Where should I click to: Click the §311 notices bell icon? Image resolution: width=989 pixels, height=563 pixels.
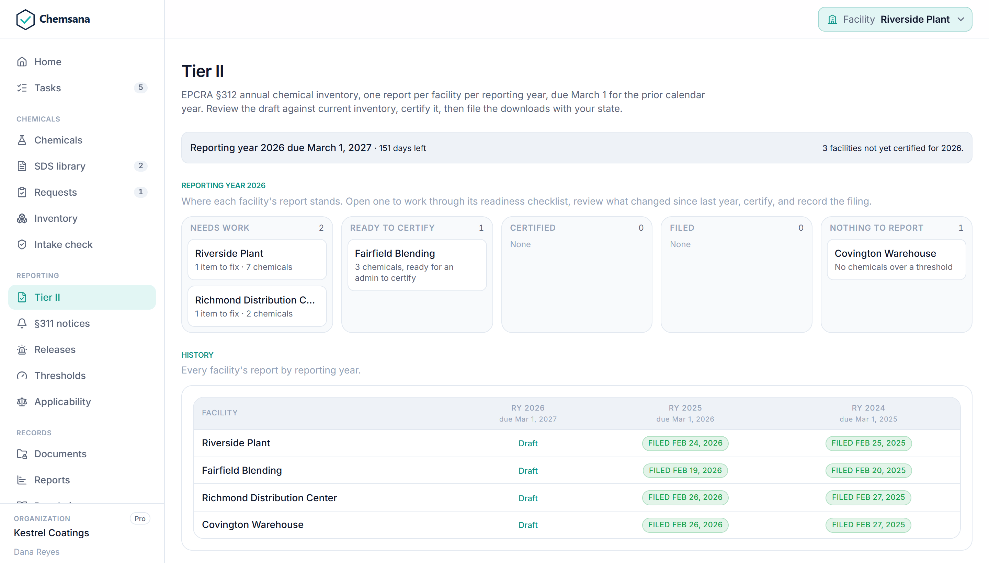point(22,323)
